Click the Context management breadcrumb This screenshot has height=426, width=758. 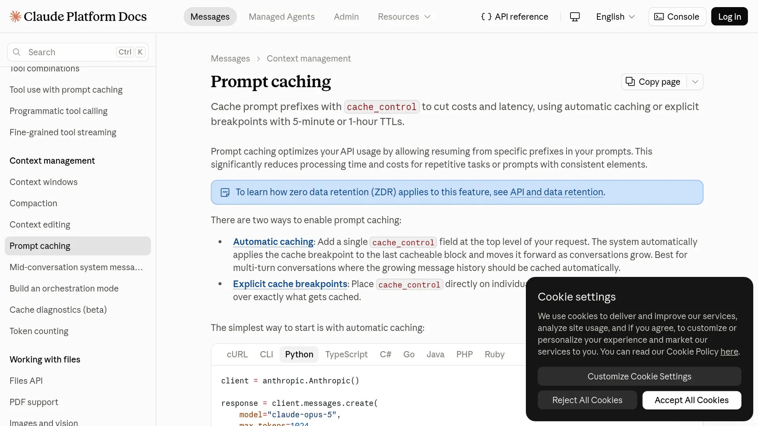coord(308,58)
